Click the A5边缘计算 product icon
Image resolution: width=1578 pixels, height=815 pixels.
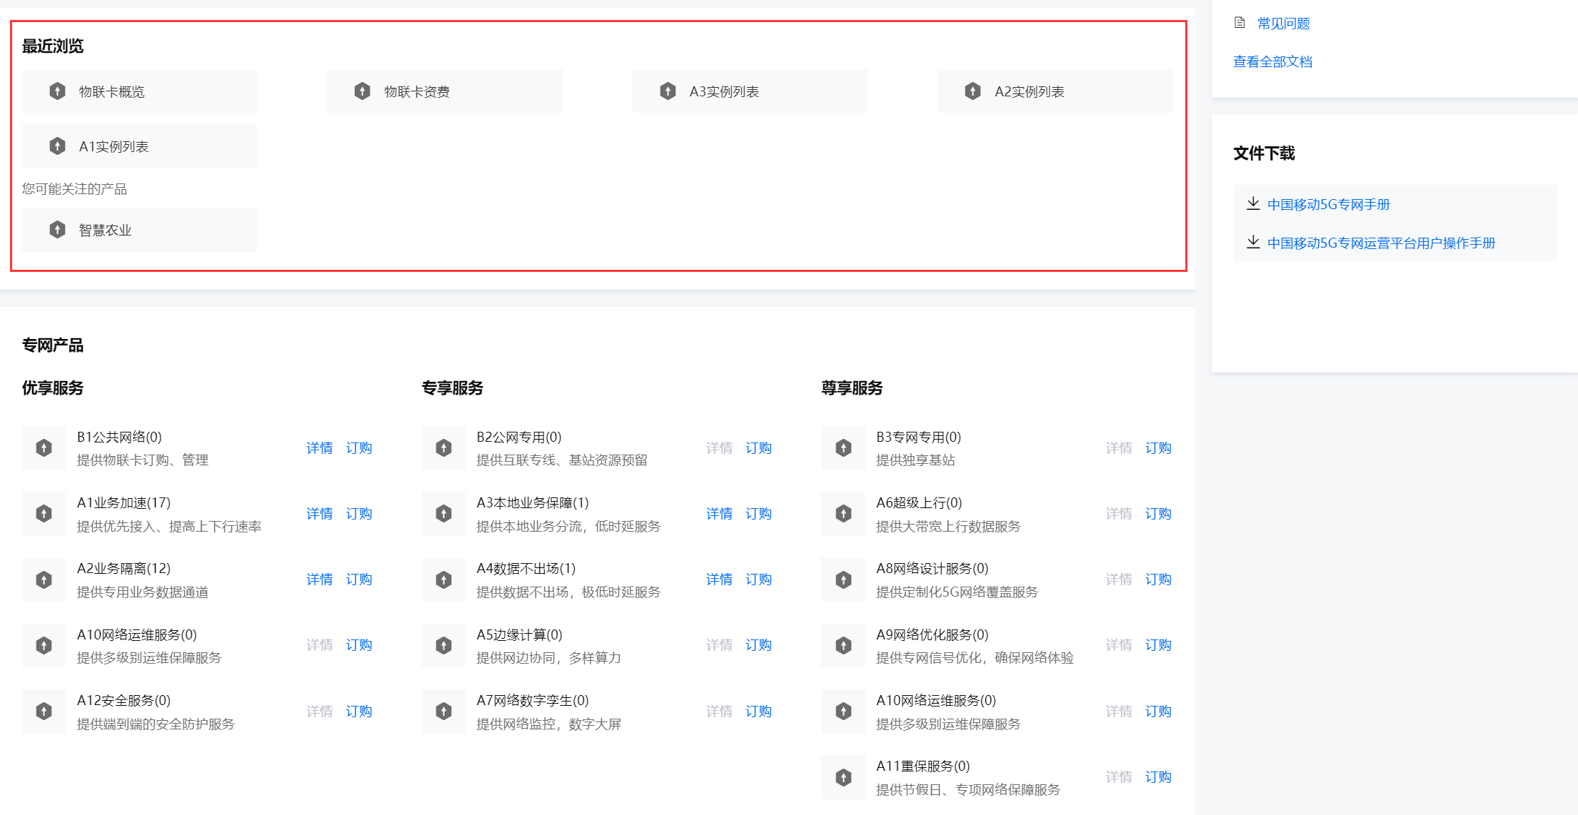click(x=443, y=646)
